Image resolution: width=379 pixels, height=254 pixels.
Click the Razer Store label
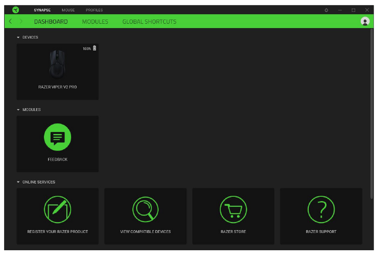(233, 232)
